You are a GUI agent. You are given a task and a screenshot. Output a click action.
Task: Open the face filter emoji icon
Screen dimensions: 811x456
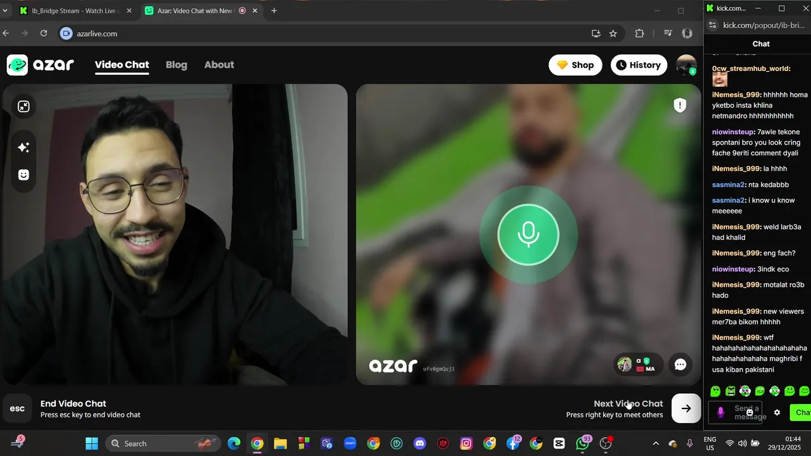(x=23, y=175)
